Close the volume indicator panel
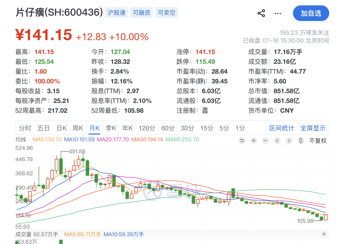This screenshot has height=244, width=341. click(x=324, y=234)
